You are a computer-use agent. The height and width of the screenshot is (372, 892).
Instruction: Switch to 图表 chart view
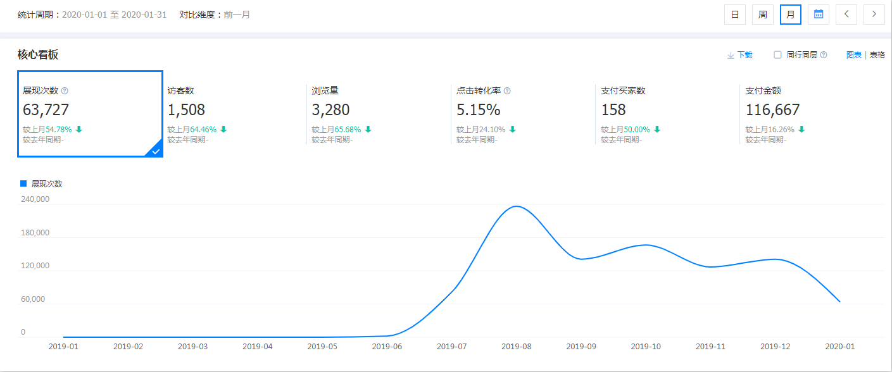click(x=854, y=55)
